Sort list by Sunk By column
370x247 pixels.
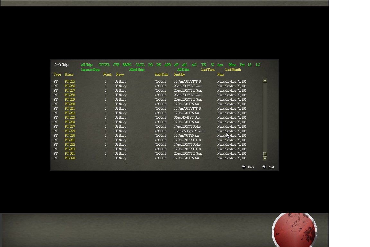pyautogui.click(x=179, y=75)
